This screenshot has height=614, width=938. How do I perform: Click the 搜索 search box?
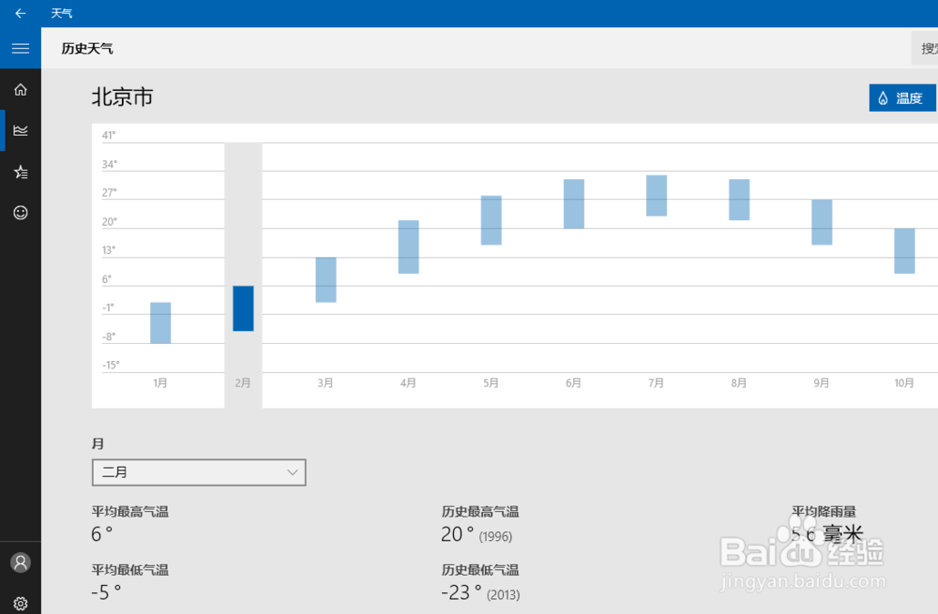pyautogui.click(x=926, y=47)
